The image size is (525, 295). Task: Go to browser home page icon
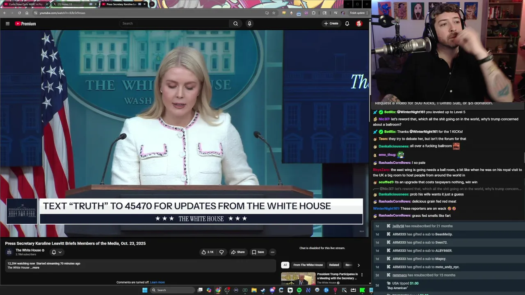[27, 13]
